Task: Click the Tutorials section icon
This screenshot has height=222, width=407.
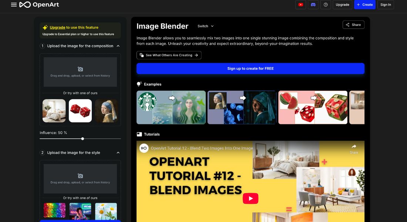Action: [x=139, y=134]
